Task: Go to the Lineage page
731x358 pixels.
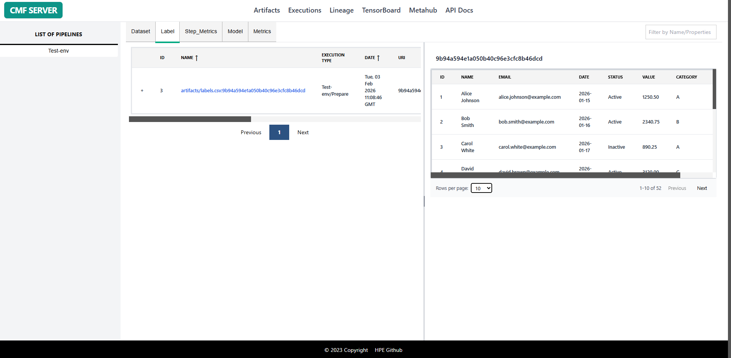Action: click(341, 10)
